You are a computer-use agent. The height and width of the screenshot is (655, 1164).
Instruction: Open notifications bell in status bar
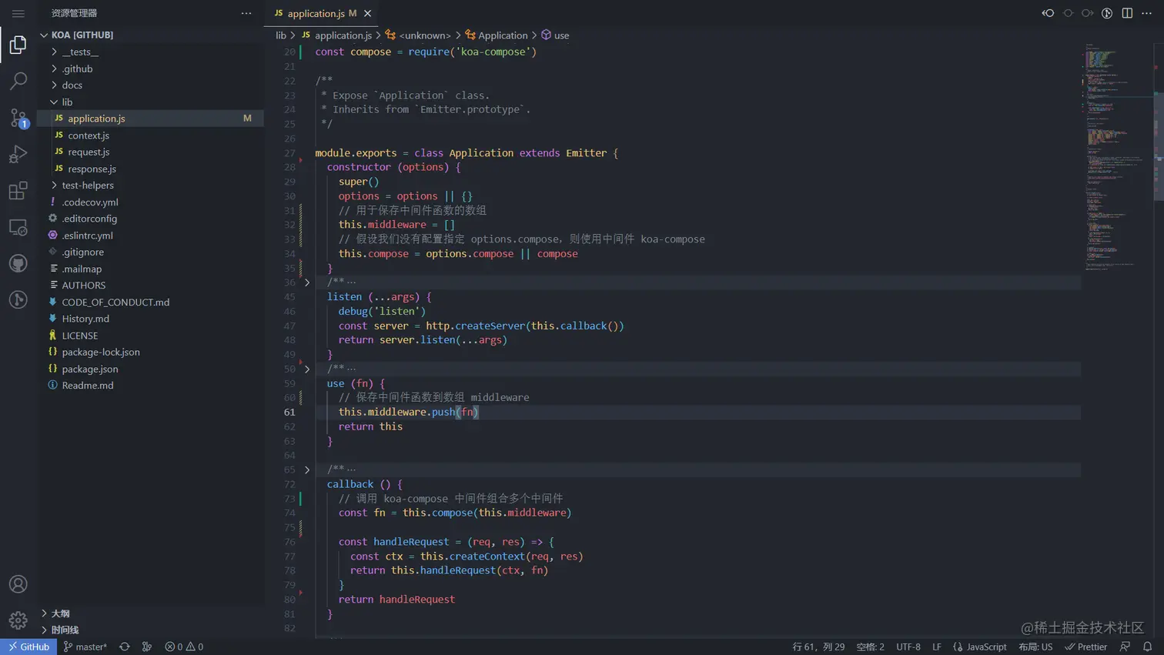(x=1147, y=647)
